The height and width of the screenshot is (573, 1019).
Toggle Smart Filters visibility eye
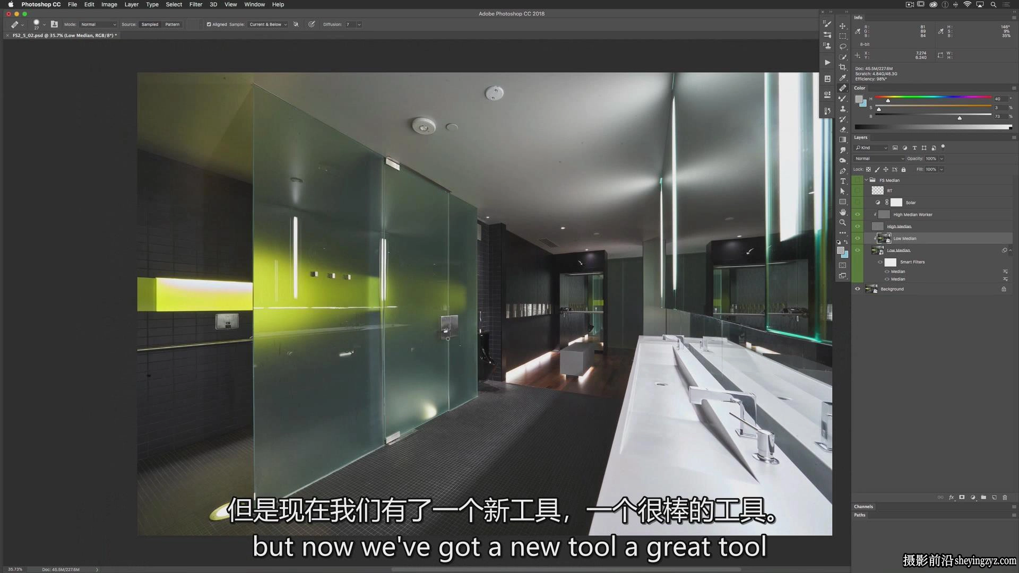(x=880, y=262)
